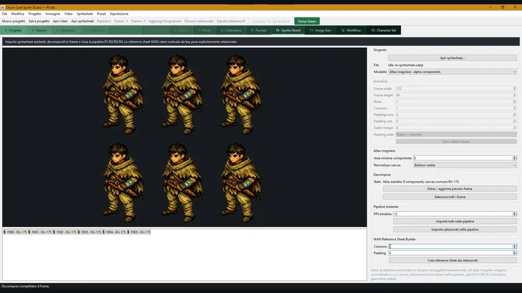Toggle the Tema: Green theme button

click(307, 21)
